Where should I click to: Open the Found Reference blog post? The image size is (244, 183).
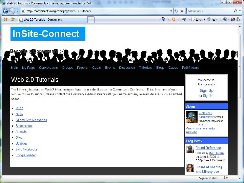208,148
